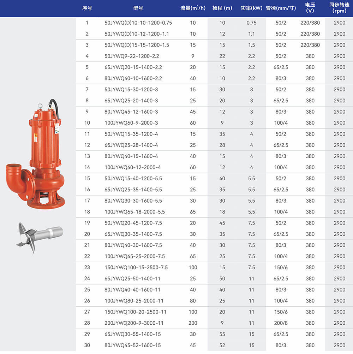Select model 50JYWQ15-35-1200-4
Viewport: 353px width, 354px height.
tap(131, 134)
